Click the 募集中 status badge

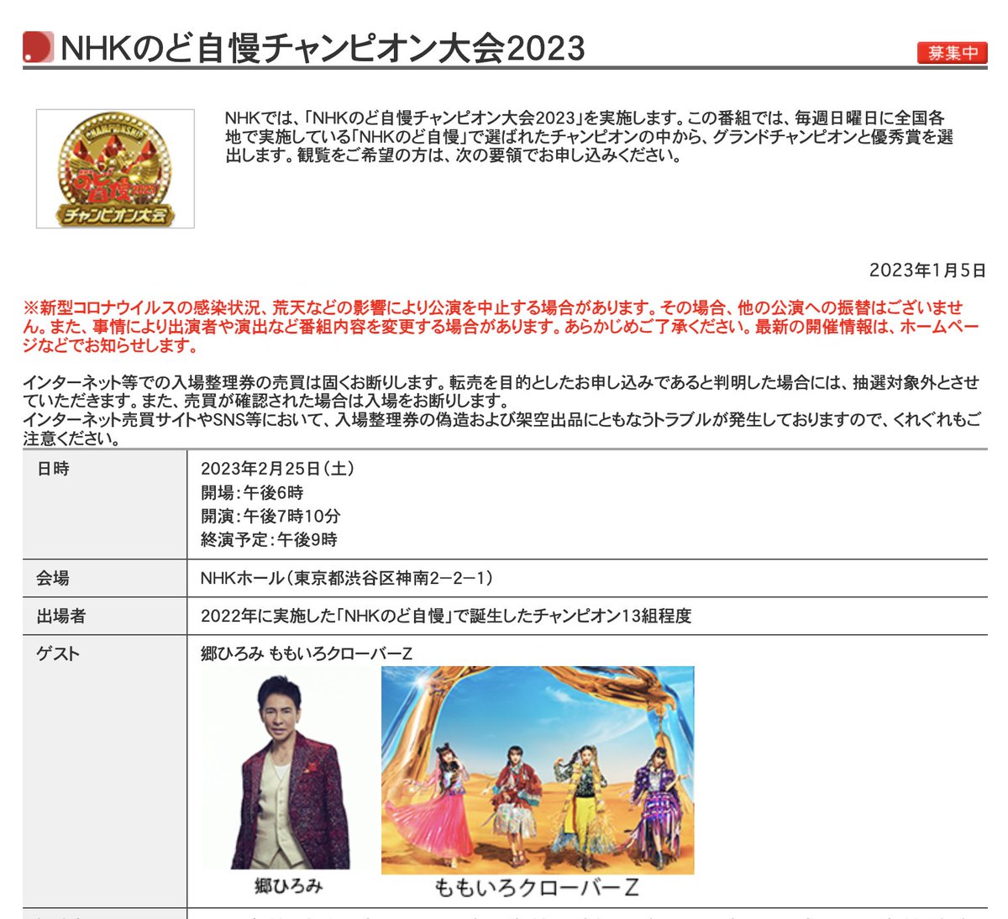click(953, 52)
